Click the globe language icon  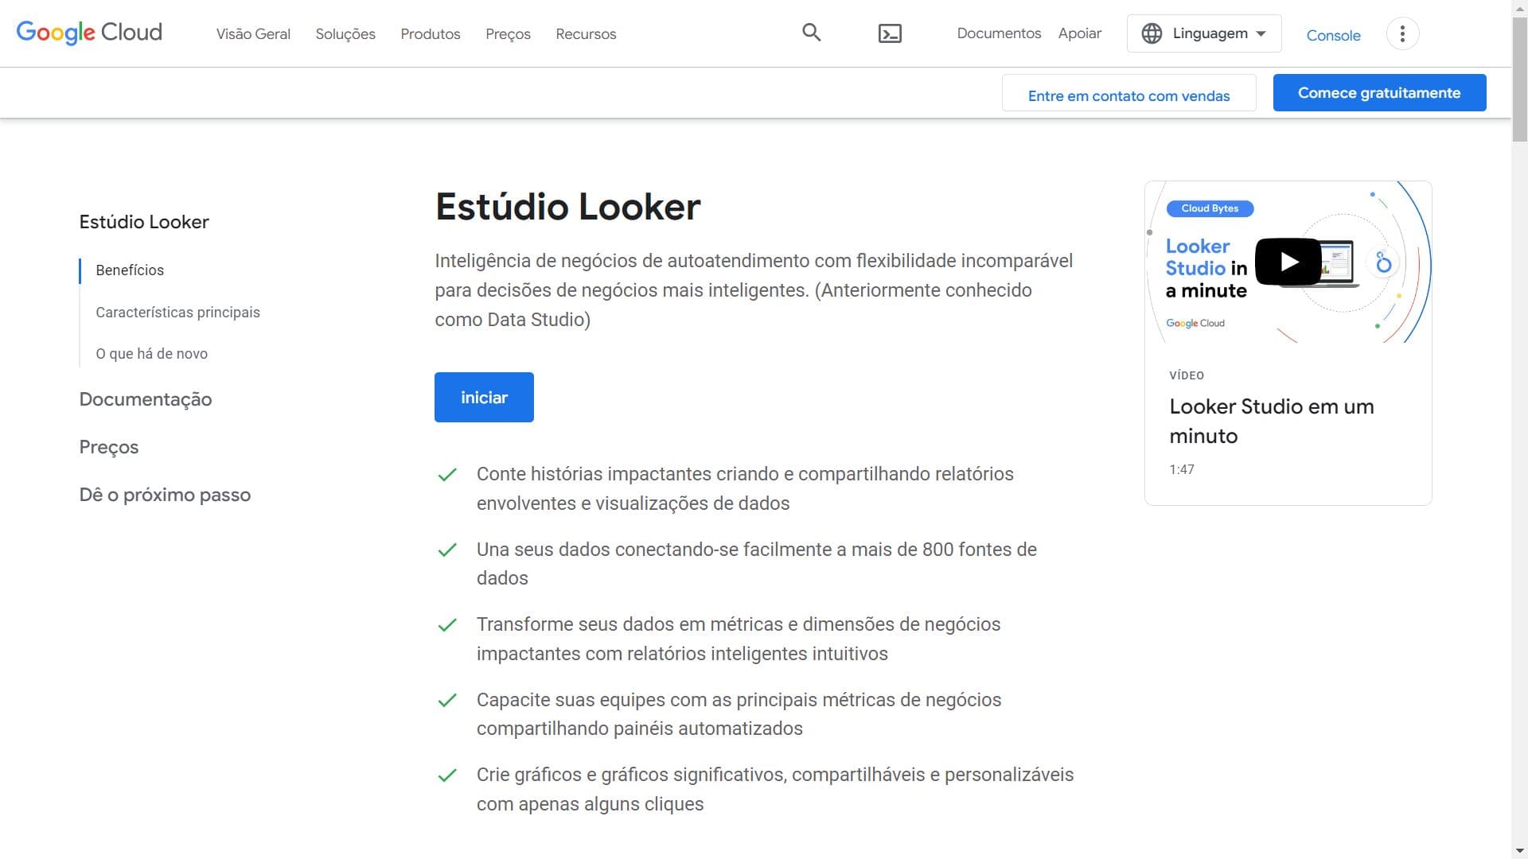coord(1152,33)
